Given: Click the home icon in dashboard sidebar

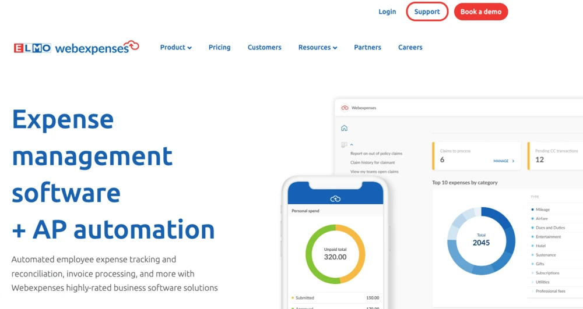Looking at the screenshot, I should (x=345, y=128).
